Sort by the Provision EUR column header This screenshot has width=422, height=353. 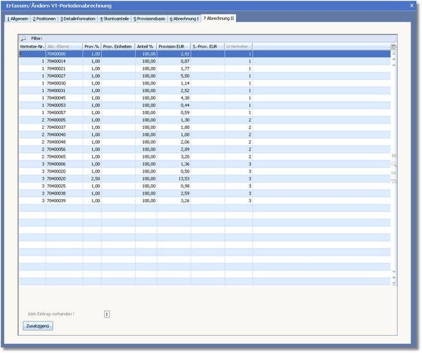[x=174, y=46]
